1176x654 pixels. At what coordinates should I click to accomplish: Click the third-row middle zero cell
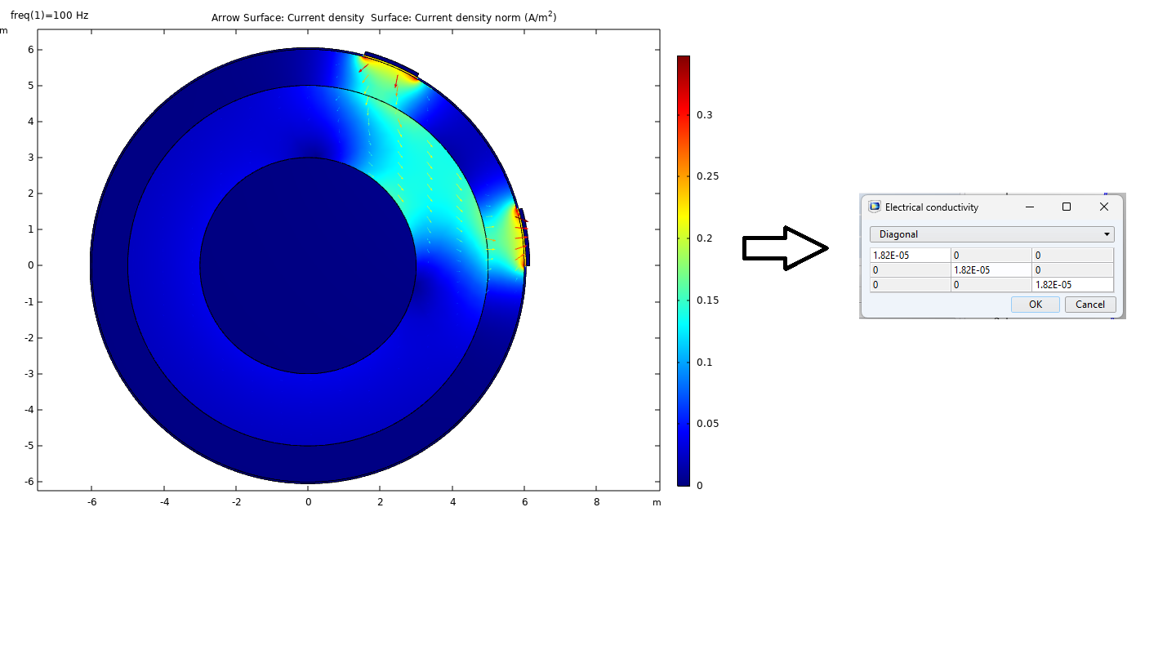click(x=991, y=285)
